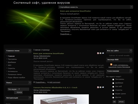Click the icon before main Подробнее link

tap(34, 82)
